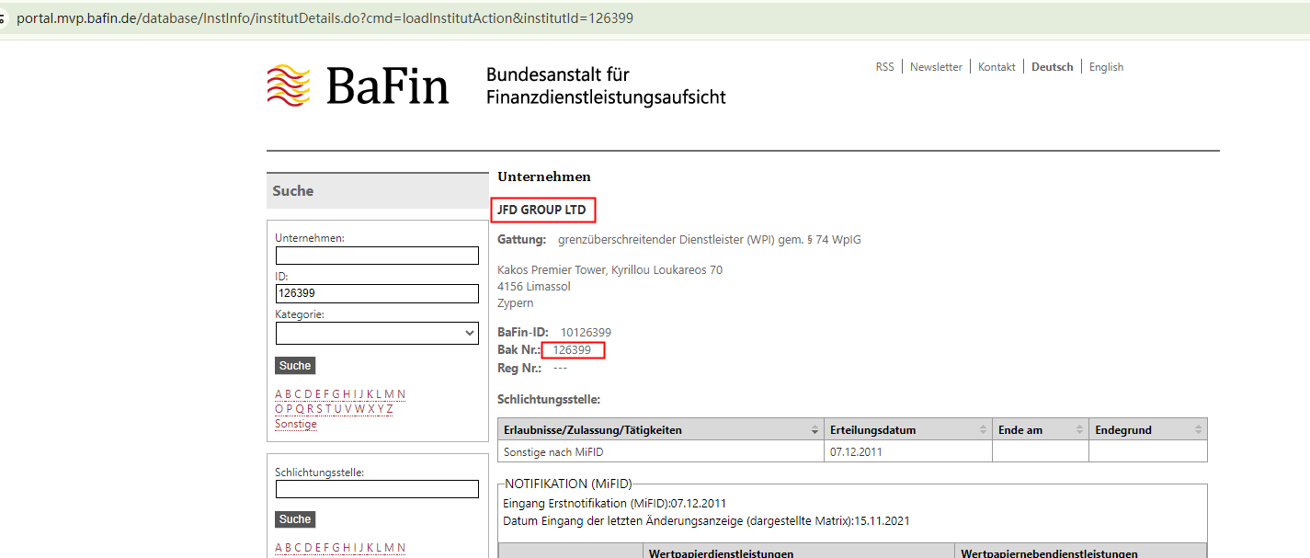Sort table by Ende am column arrows
The height and width of the screenshot is (558, 1310).
(x=1079, y=430)
